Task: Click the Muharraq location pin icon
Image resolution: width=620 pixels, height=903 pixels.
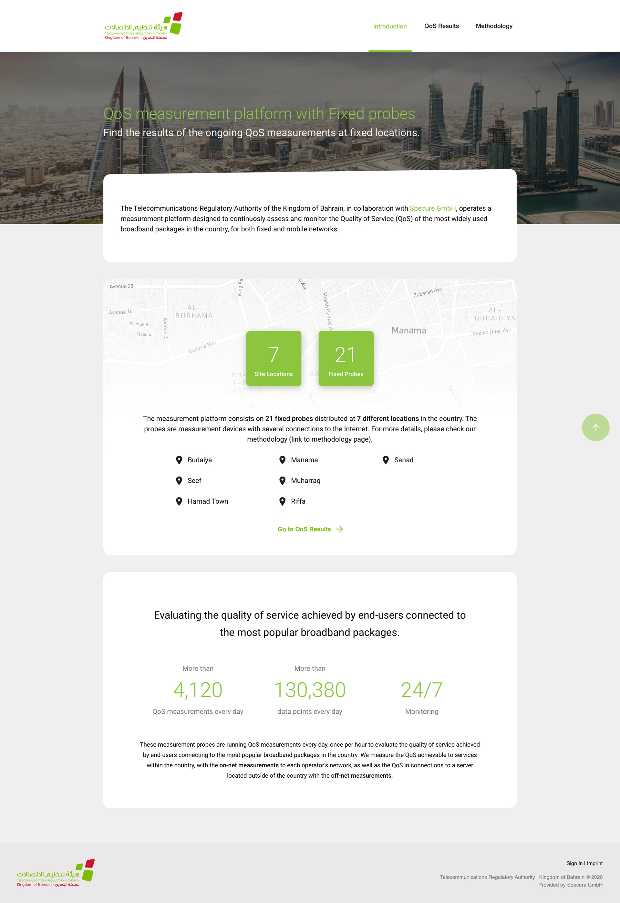Action: click(283, 481)
